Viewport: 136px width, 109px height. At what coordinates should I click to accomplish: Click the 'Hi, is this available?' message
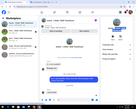click(x=54, y=64)
